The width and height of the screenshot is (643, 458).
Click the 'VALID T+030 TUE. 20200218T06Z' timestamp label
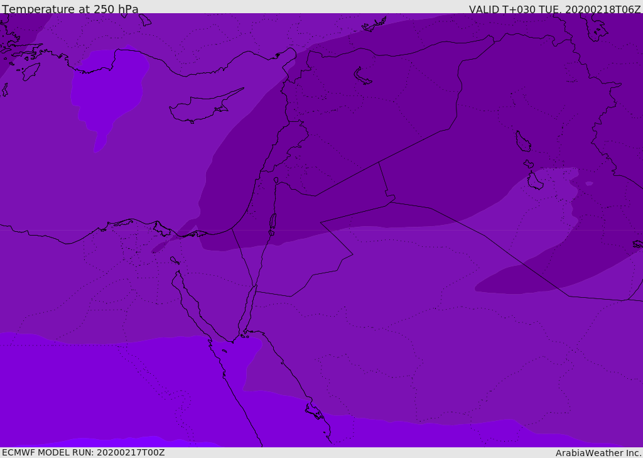click(x=554, y=9)
